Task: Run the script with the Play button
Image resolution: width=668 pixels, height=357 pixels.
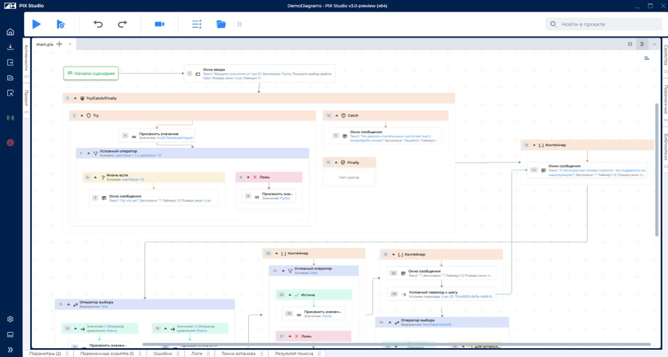Action: coord(36,24)
